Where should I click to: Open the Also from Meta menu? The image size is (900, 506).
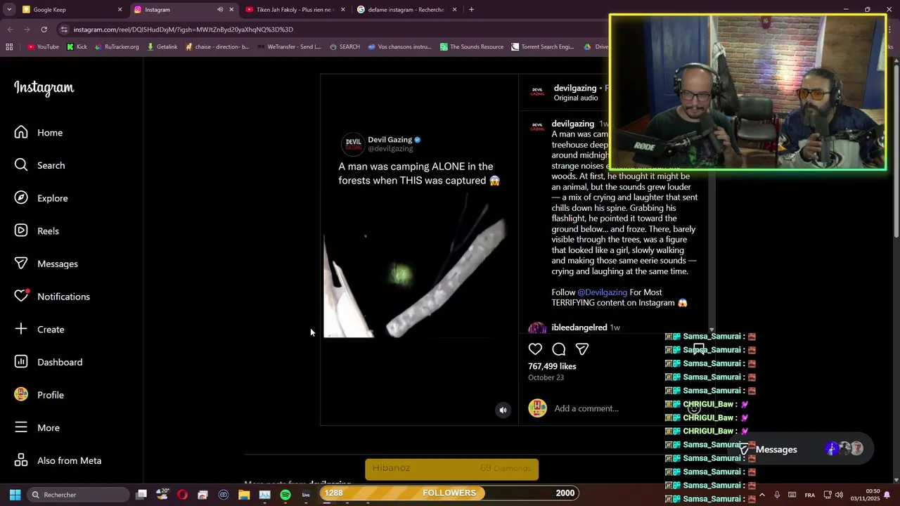pyautogui.click(x=58, y=460)
